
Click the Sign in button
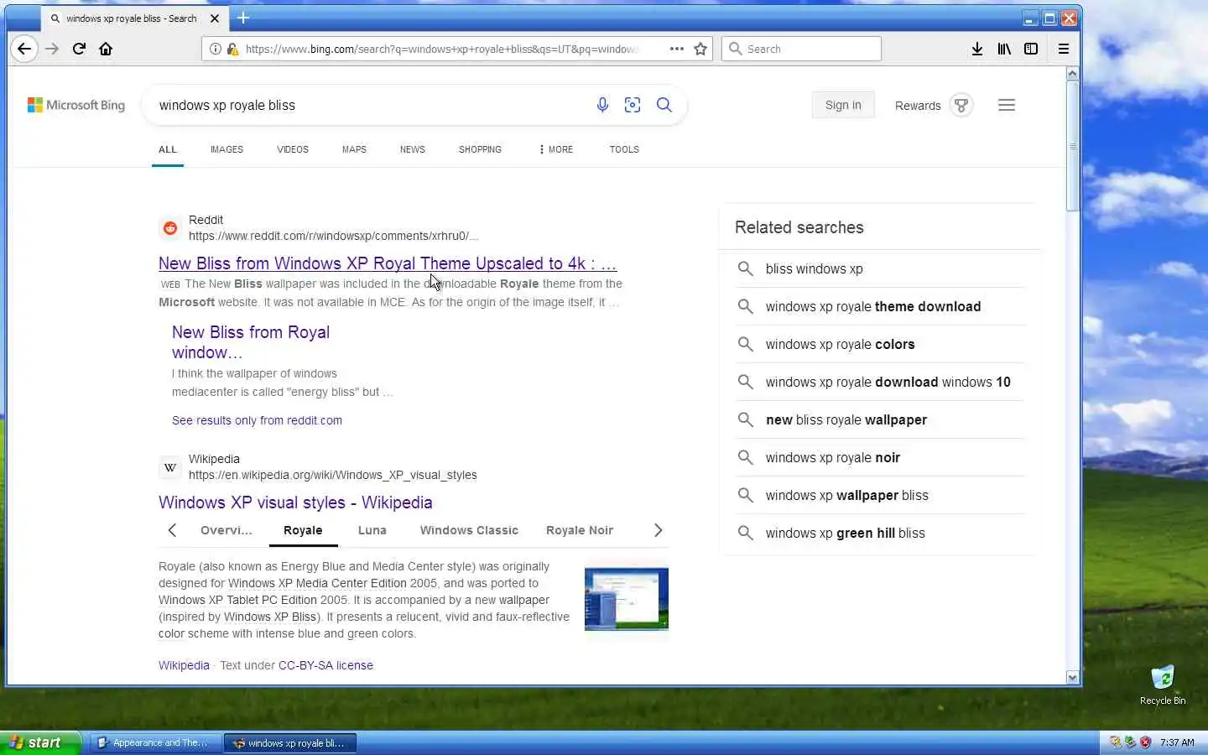click(843, 105)
